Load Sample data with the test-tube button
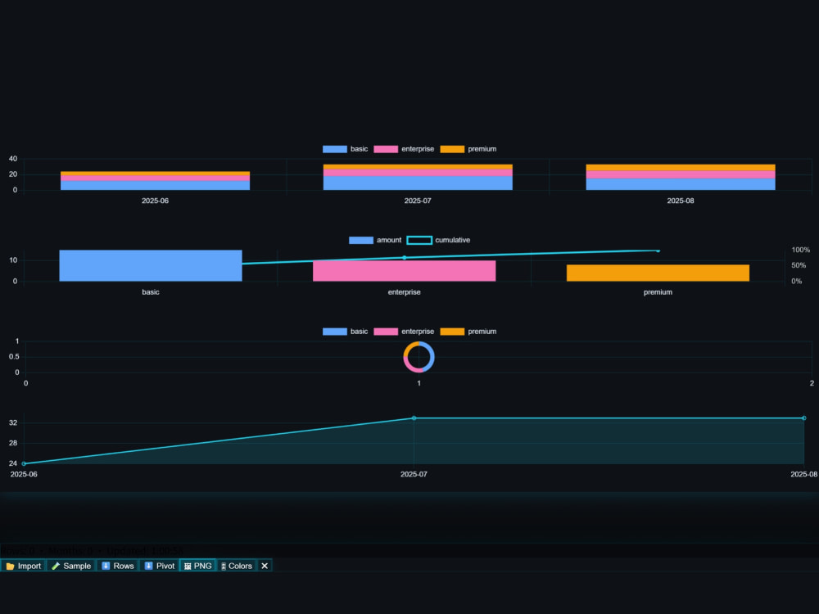The height and width of the screenshot is (614, 819). [71, 566]
